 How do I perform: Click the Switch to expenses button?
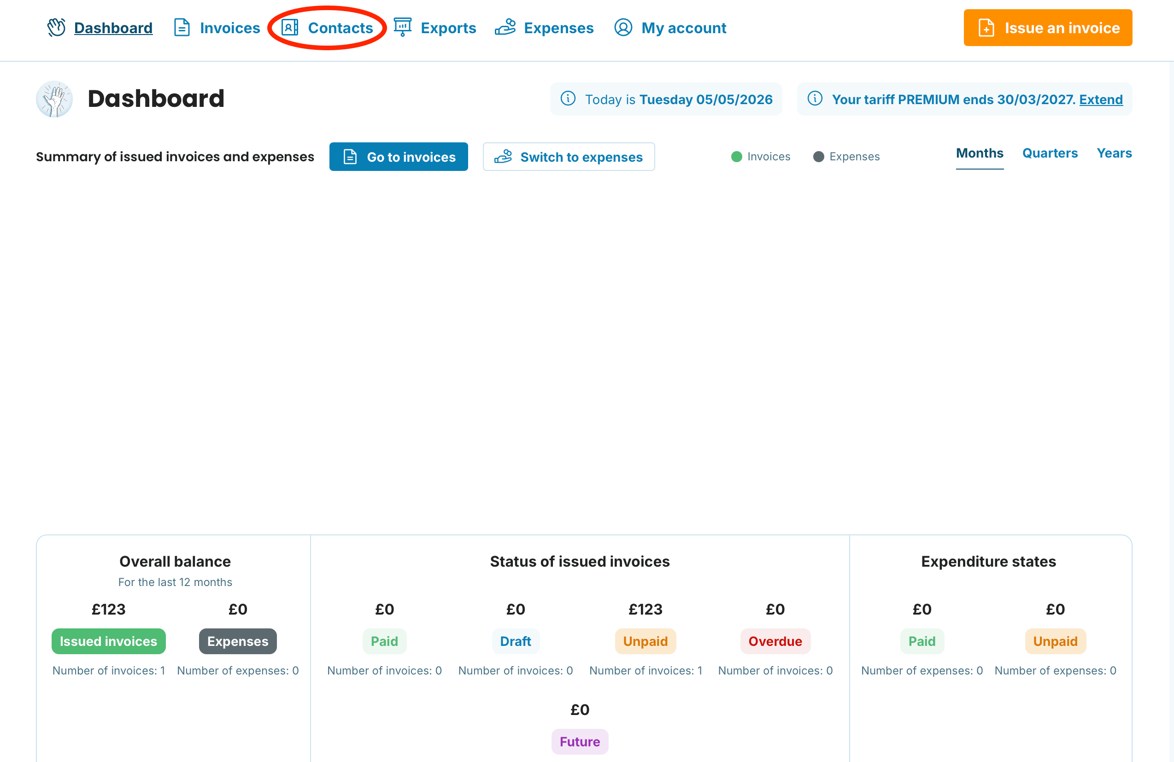pos(569,157)
